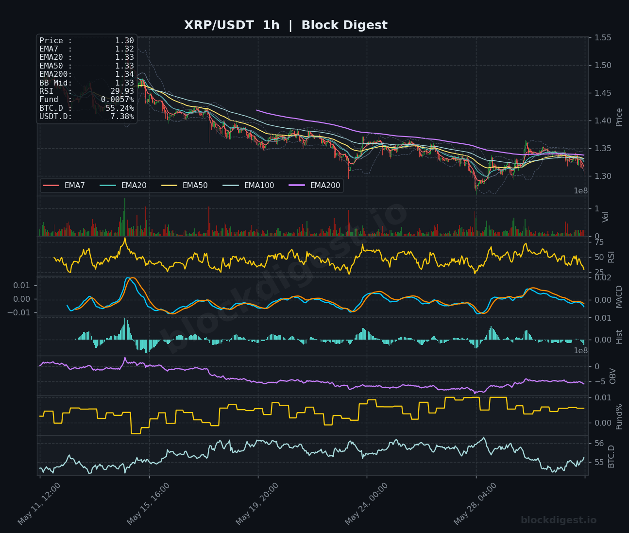
Task: Select the Price 1.30 readout line
Action: 86,41
